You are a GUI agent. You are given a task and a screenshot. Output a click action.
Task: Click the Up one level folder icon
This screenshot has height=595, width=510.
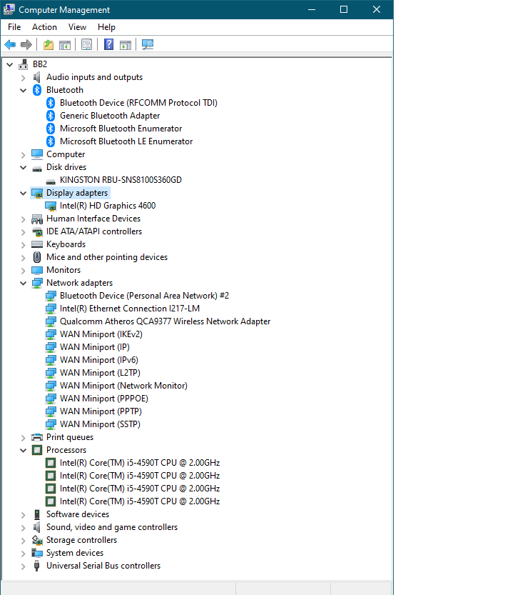48,45
